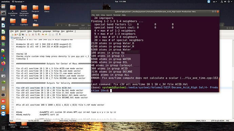Open orange G application dock icon
Screen dimensions: 234x131
point(3,38)
